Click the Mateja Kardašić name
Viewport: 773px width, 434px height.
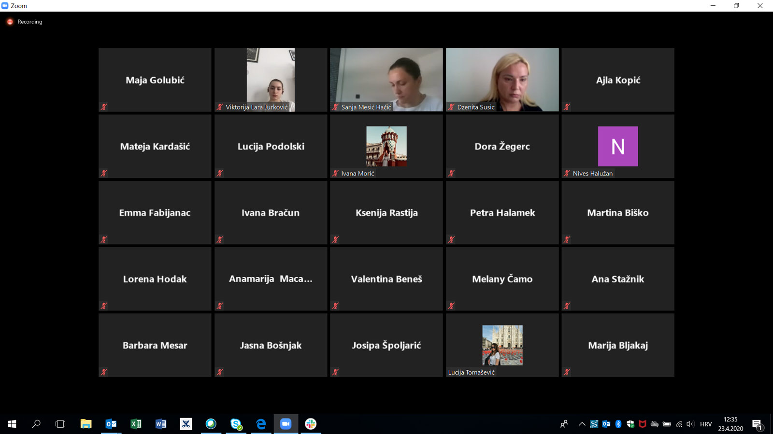coord(155,146)
